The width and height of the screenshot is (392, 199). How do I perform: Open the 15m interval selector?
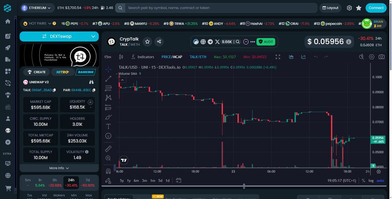(107, 57)
